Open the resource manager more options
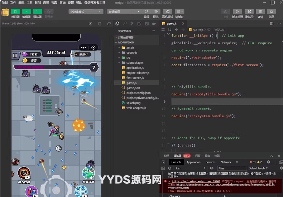Screen dimensions: 283x197 pyautogui.click(x=153, y=31)
